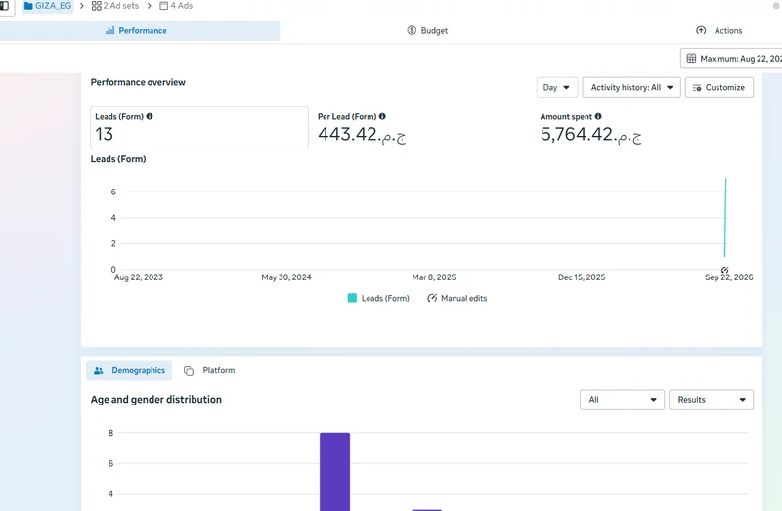Select the Leads (Form) metric card
782x511 pixels.
click(x=199, y=128)
